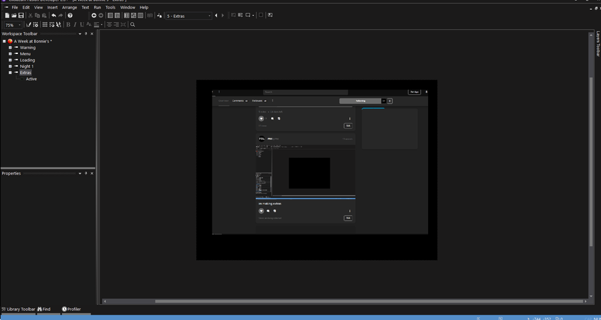Open the Insert menu

(53, 7)
